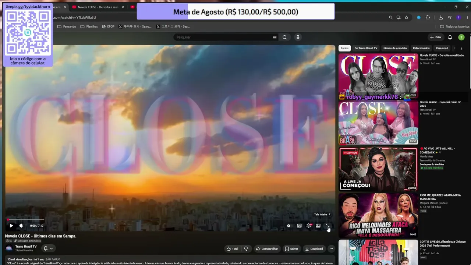Enter fullscreen with Tela inteira button
Screen dimensions: 471x265
[x=327, y=226]
